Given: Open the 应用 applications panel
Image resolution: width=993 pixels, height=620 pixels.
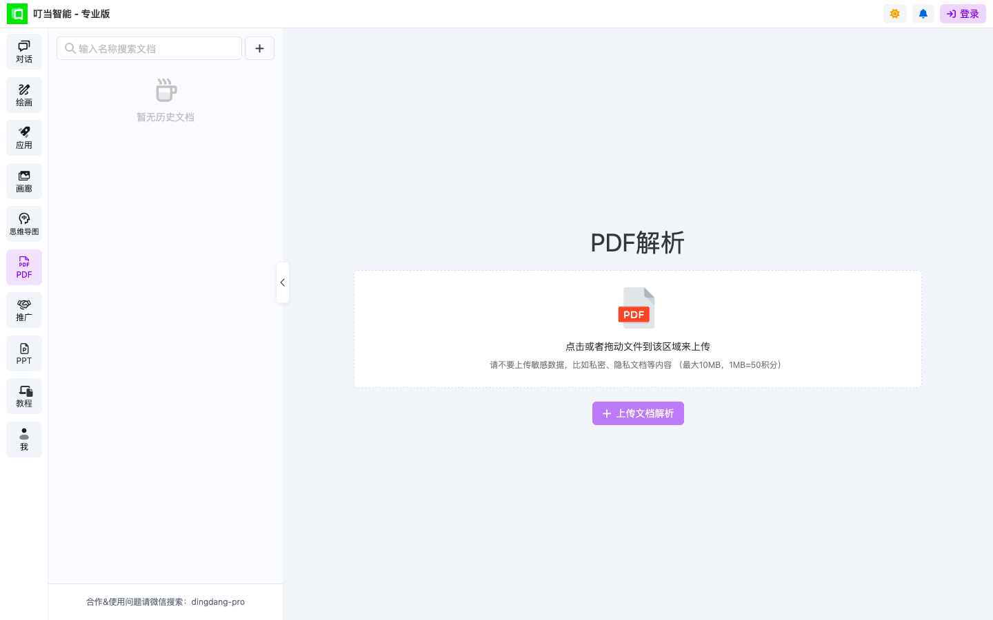Looking at the screenshot, I should (x=23, y=137).
